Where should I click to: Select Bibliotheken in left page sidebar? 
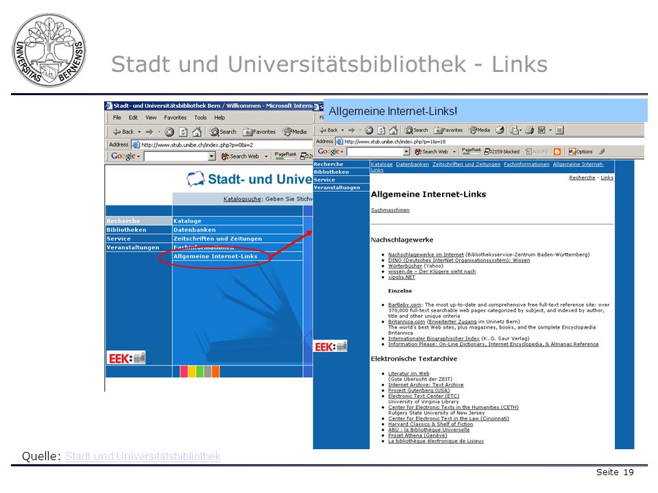click(126, 230)
